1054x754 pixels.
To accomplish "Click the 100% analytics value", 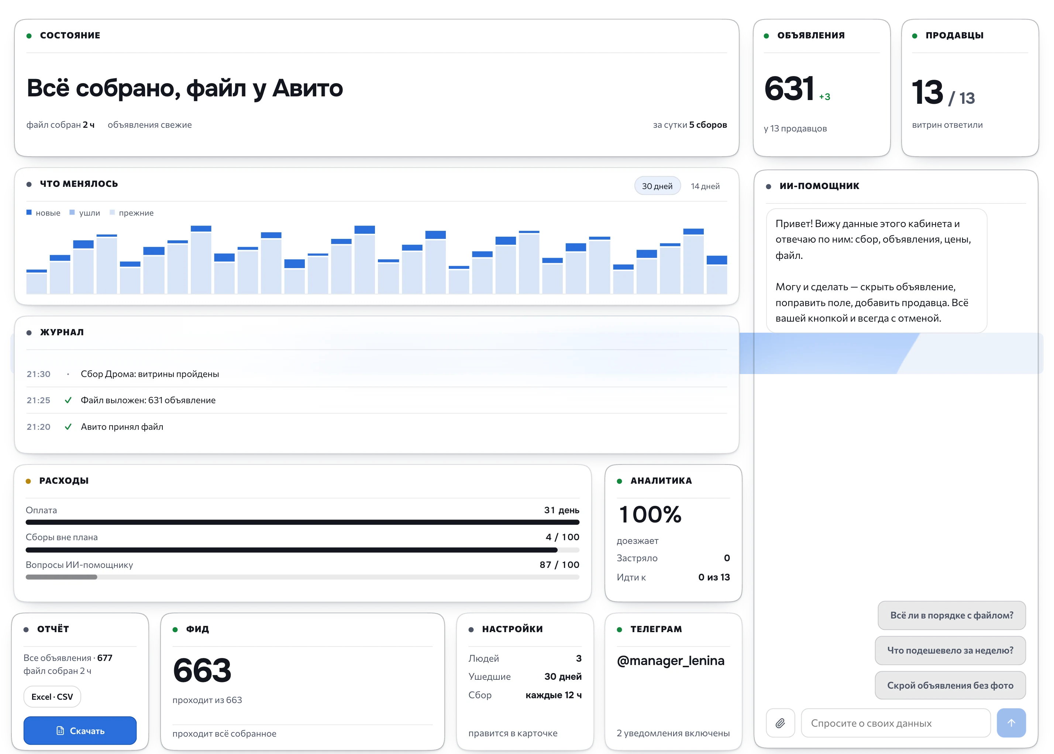I will pyautogui.click(x=650, y=514).
